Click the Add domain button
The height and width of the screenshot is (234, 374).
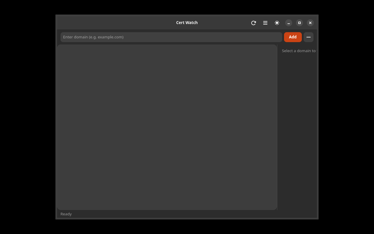[x=293, y=37]
